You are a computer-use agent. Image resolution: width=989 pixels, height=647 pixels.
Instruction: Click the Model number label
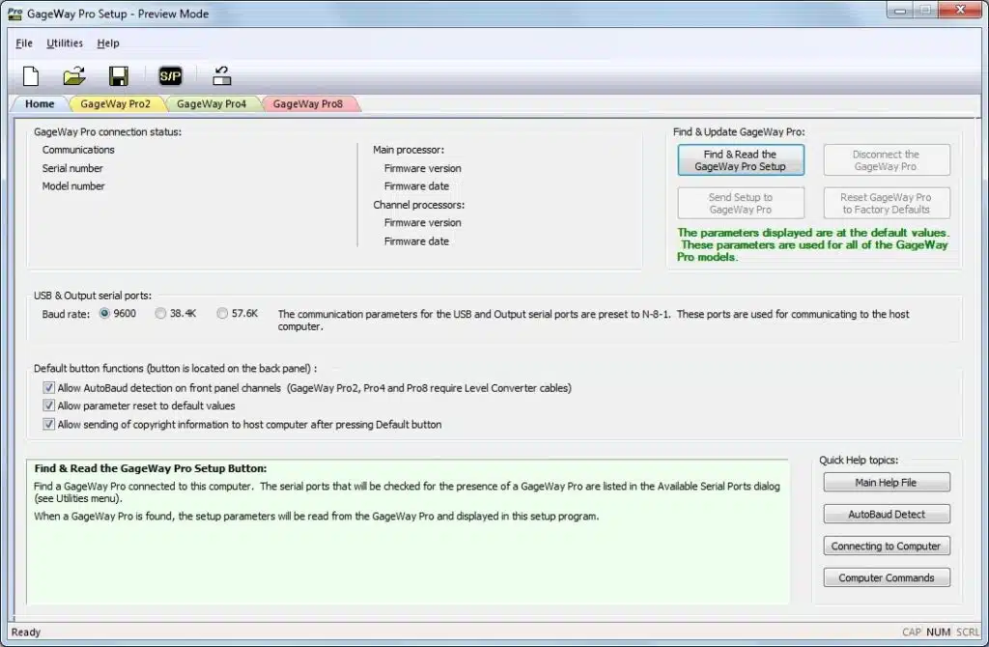pos(73,186)
